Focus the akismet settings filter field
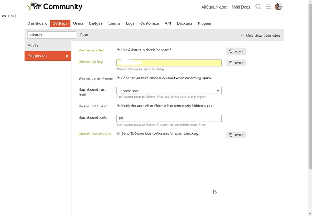312x216 pixels. [52, 35]
